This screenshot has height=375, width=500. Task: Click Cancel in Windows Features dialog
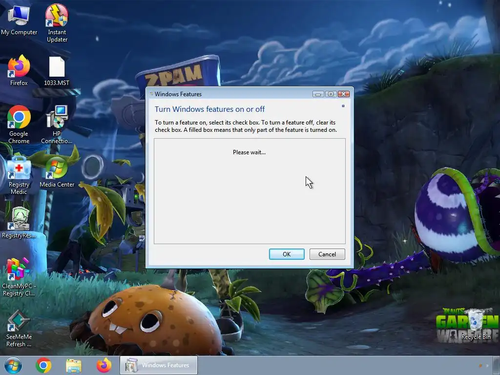[x=327, y=254]
